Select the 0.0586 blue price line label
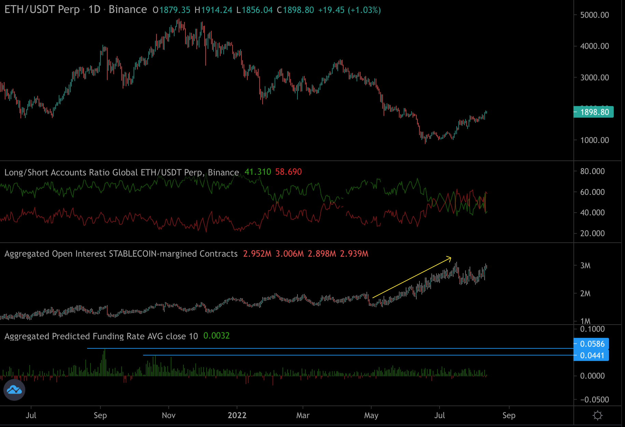 click(x=592, y=344)
